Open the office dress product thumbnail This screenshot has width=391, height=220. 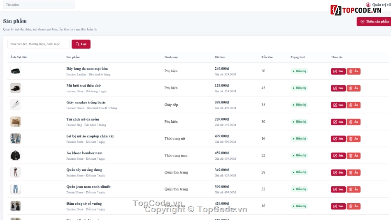point(16,206)
